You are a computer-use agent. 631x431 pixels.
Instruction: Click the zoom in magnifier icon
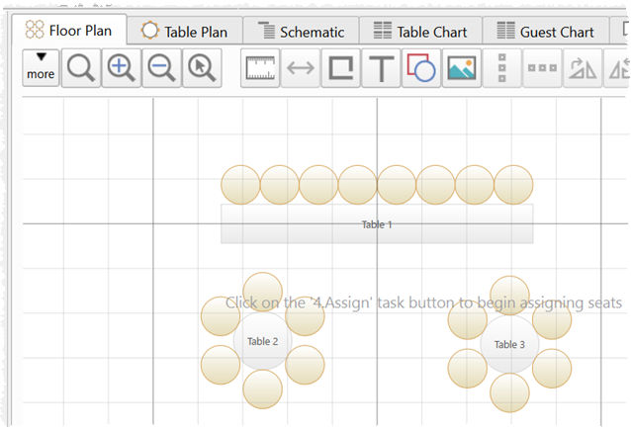click(x=122, y=68)
